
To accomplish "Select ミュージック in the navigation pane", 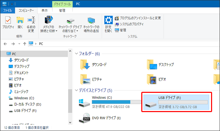I will click(x=19, y=91).
